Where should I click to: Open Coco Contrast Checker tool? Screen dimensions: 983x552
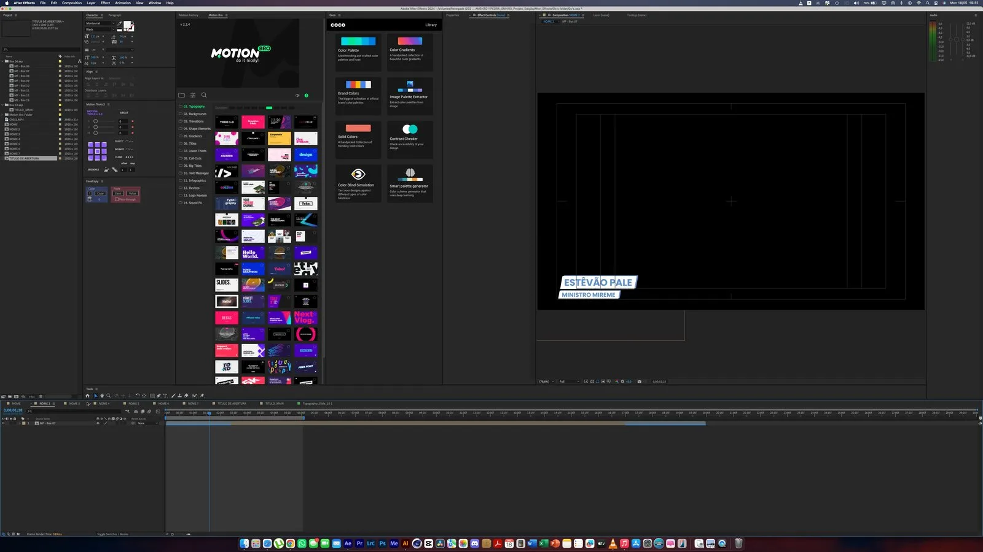coord(410,139)
